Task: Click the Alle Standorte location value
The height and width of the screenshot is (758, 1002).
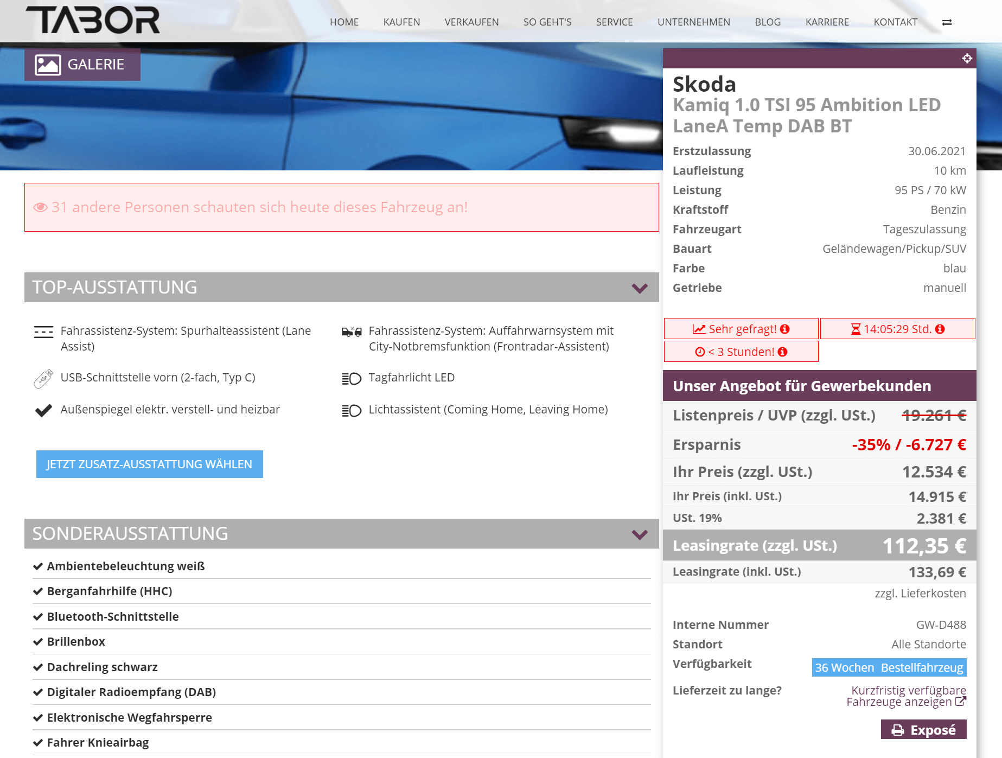Action: [x=929, y=645]
